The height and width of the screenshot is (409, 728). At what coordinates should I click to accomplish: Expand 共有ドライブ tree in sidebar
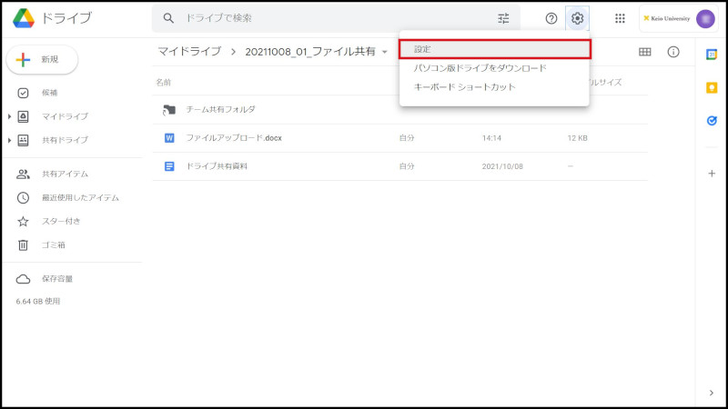(x=10, y=140)
